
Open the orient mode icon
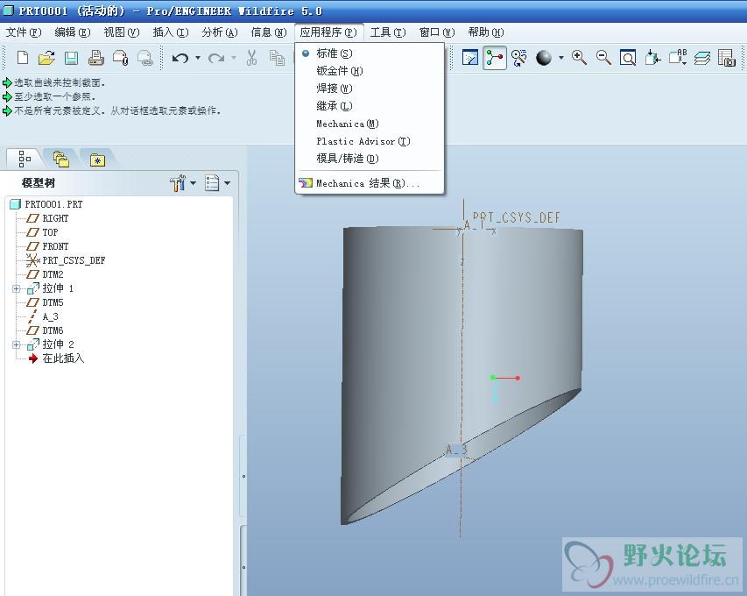tap(519, 58)
